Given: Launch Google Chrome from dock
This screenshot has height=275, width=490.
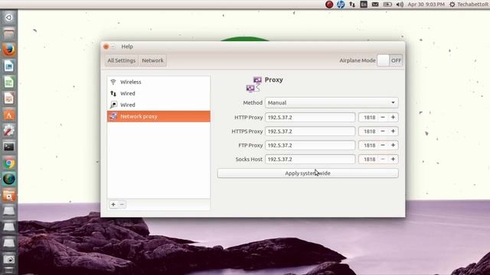Looking at the screenshot, I should (x=8, y=163).
